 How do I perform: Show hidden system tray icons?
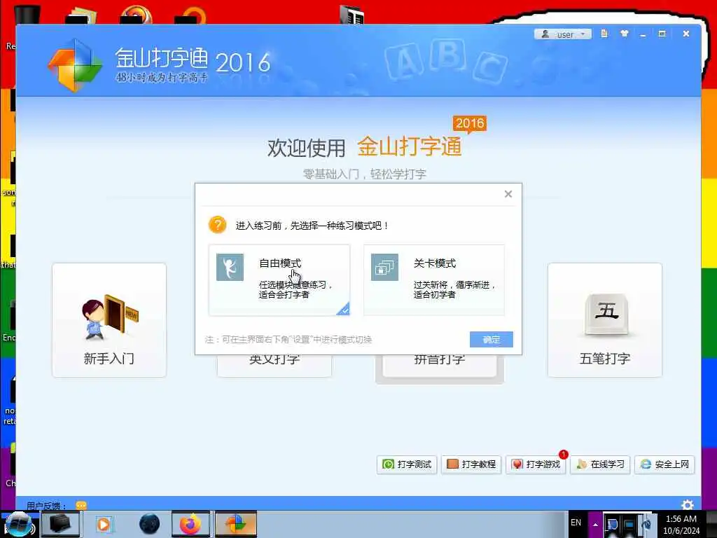(595, 524)
